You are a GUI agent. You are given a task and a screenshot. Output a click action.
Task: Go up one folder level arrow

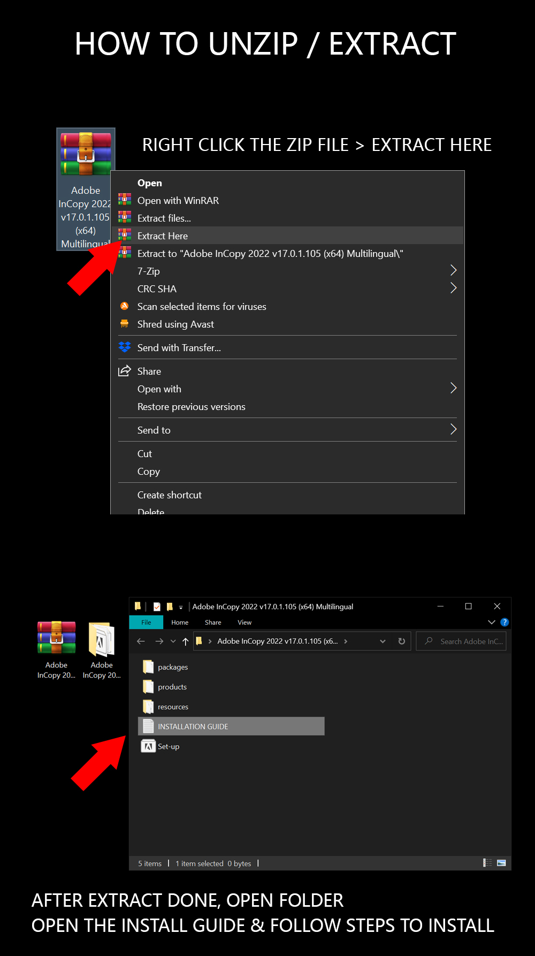[x=186, y=641]
